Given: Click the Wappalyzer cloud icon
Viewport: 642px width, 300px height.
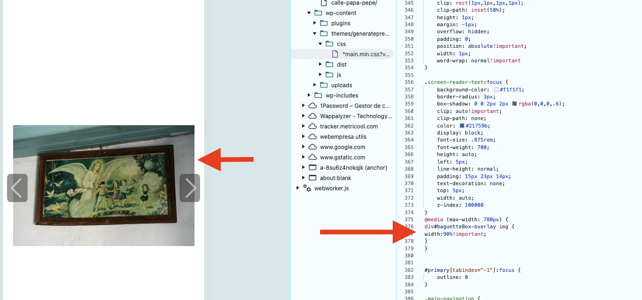Looking at the screenshot, I should point(313,116).
